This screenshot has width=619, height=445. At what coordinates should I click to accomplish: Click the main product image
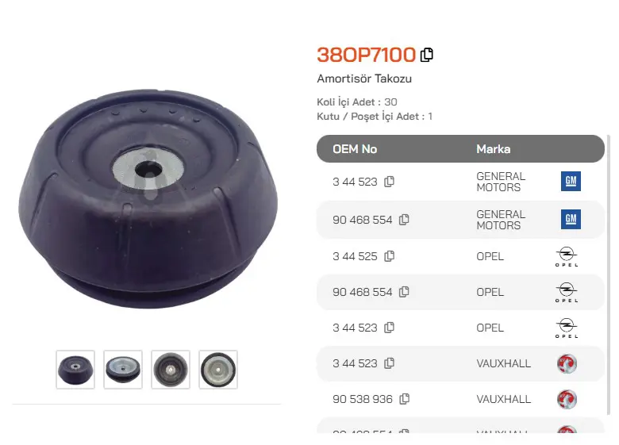pos(148,199)
